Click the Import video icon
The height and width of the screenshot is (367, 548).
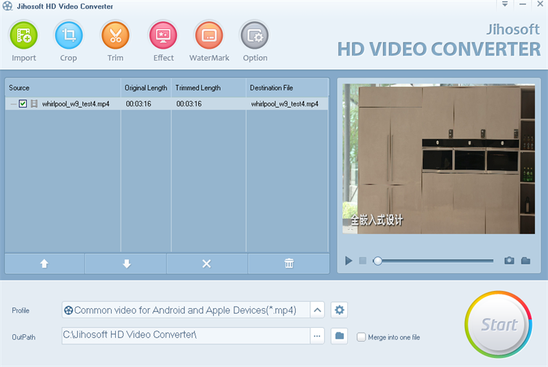click(x=24, y=36)
